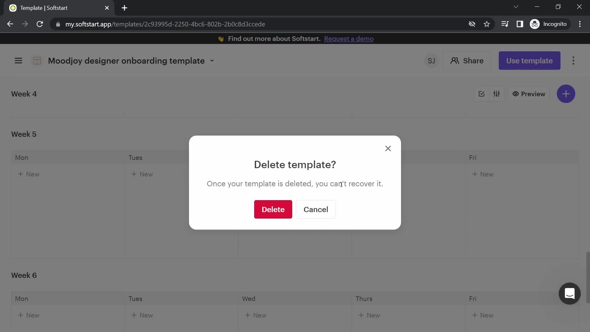Click the third-party cookies blocked eye icon
The image size is (590, 332).
(472, 24)
